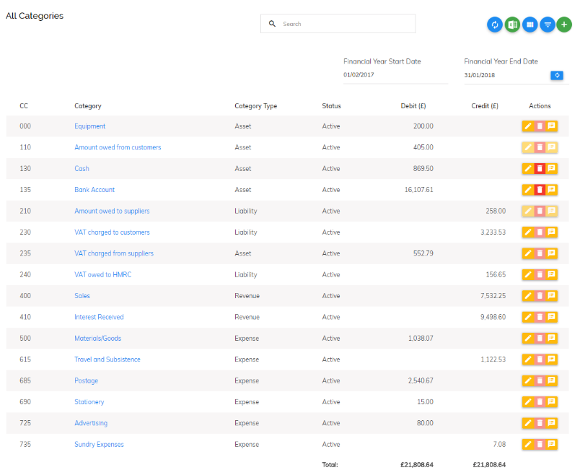Refresh the financial year date range
This screenshot has width=580, height=475.
[557, 75]
